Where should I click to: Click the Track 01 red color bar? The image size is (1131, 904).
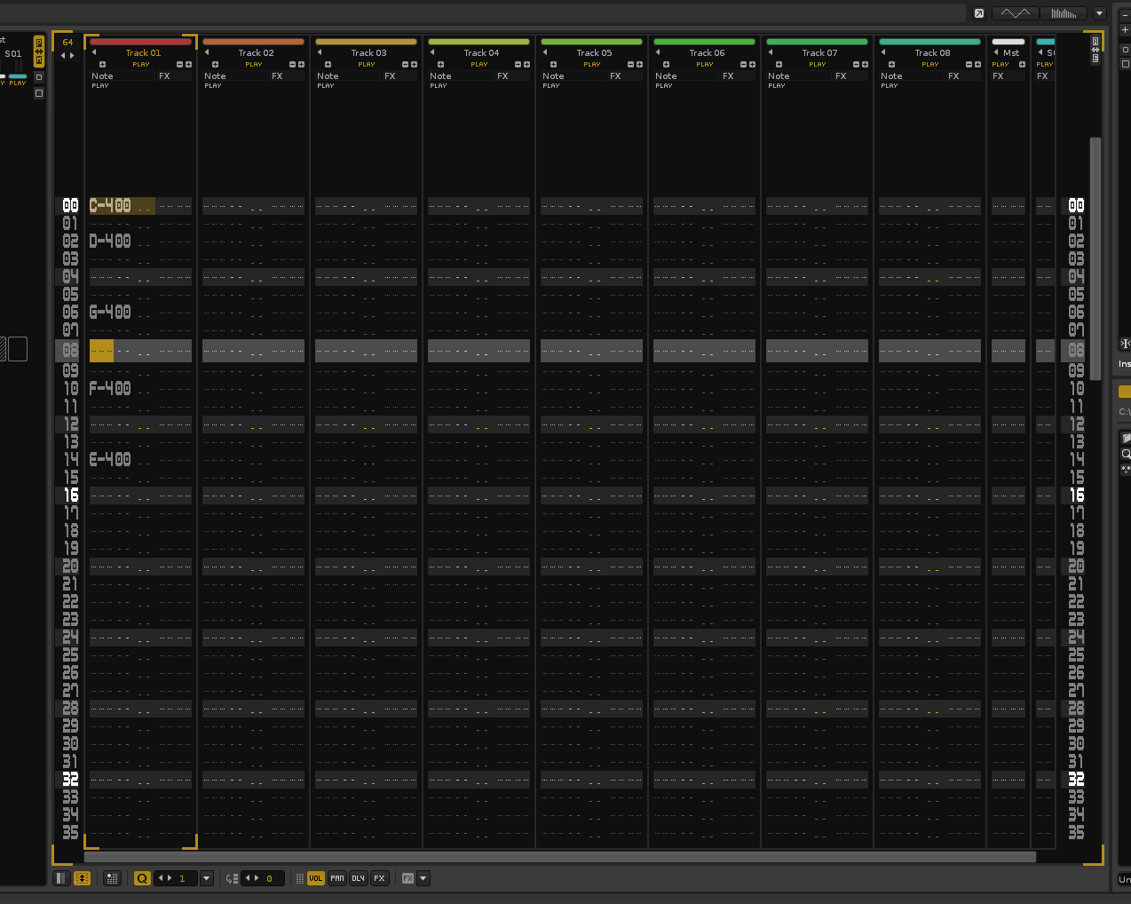tap(140, 42)
